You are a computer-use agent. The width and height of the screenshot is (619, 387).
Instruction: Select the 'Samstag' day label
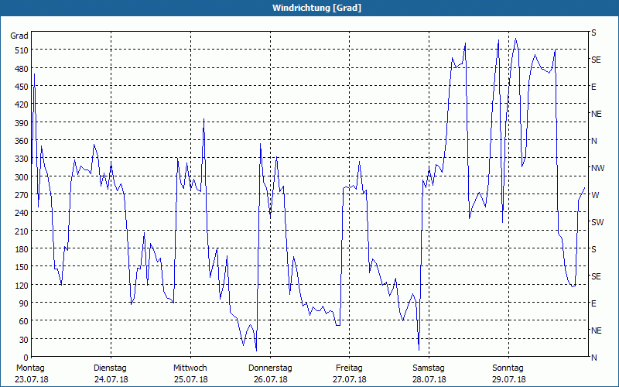429,368
